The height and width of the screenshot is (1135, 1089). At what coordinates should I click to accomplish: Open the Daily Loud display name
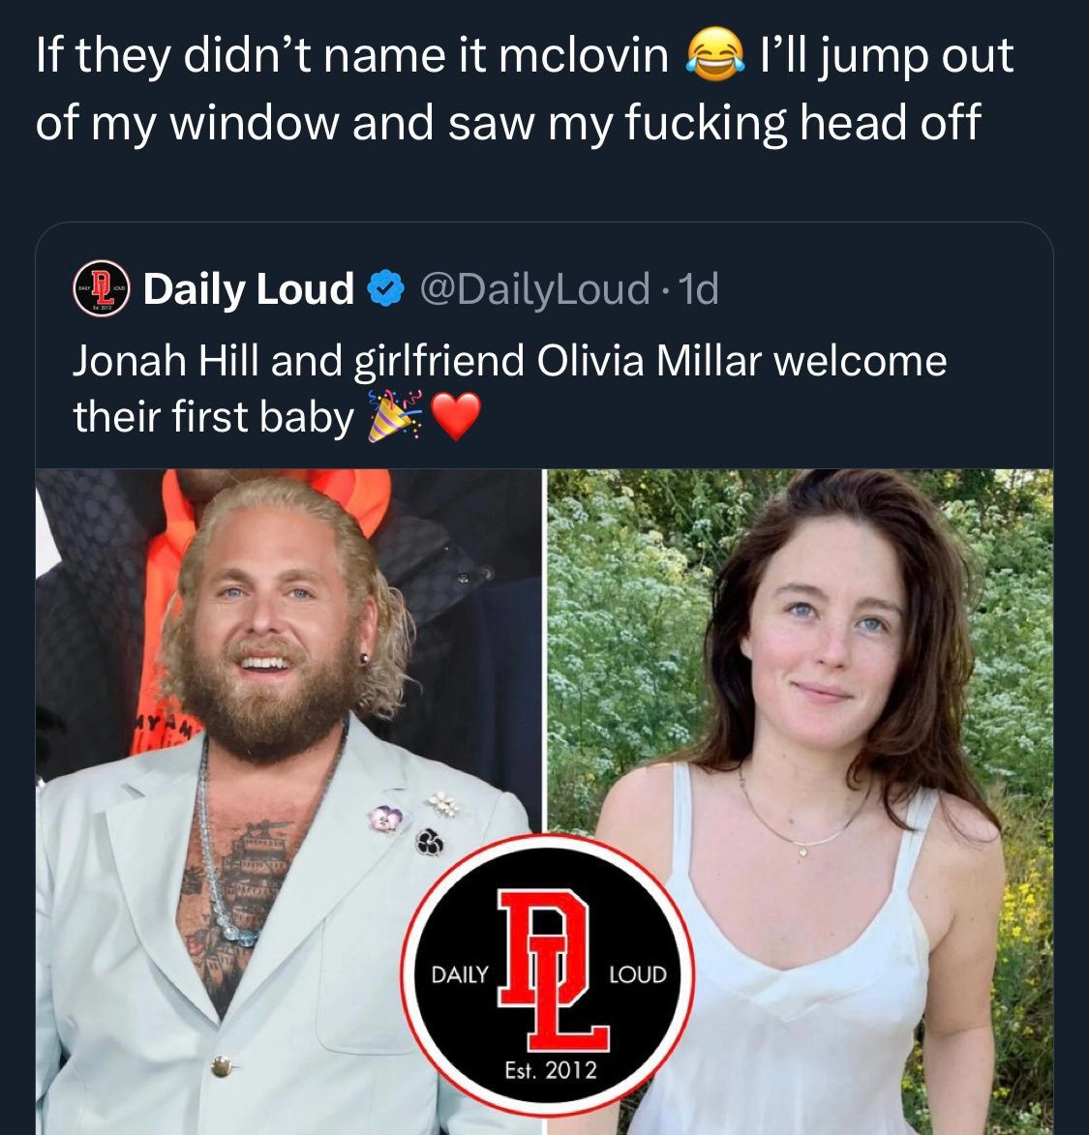coord(249,289)
